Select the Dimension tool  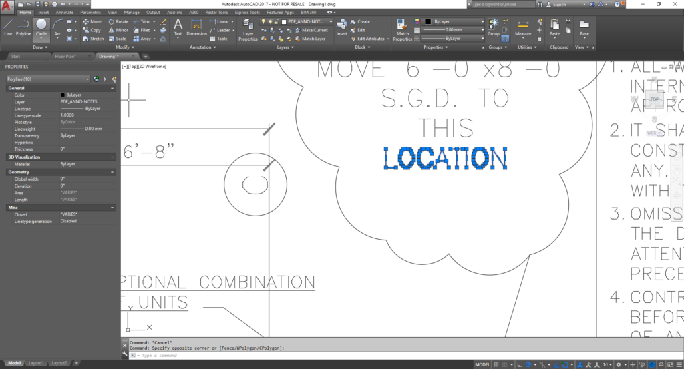pyautogui.click(x=197, y=27)
